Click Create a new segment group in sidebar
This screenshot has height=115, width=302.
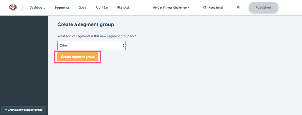[x=24, y=110]
